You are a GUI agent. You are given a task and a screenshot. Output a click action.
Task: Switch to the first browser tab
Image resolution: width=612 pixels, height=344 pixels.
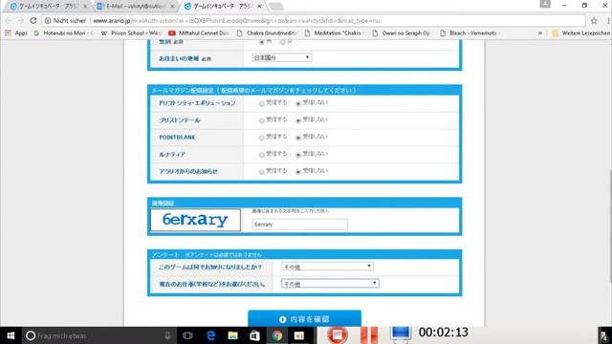47,7
